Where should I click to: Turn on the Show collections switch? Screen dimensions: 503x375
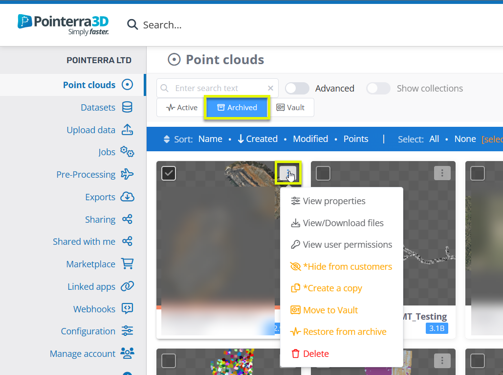378,88
